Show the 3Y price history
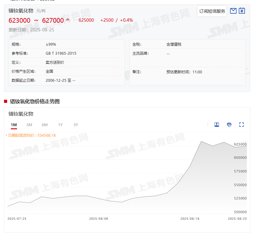This screenshot has height=234, width=253. [76, 125]
